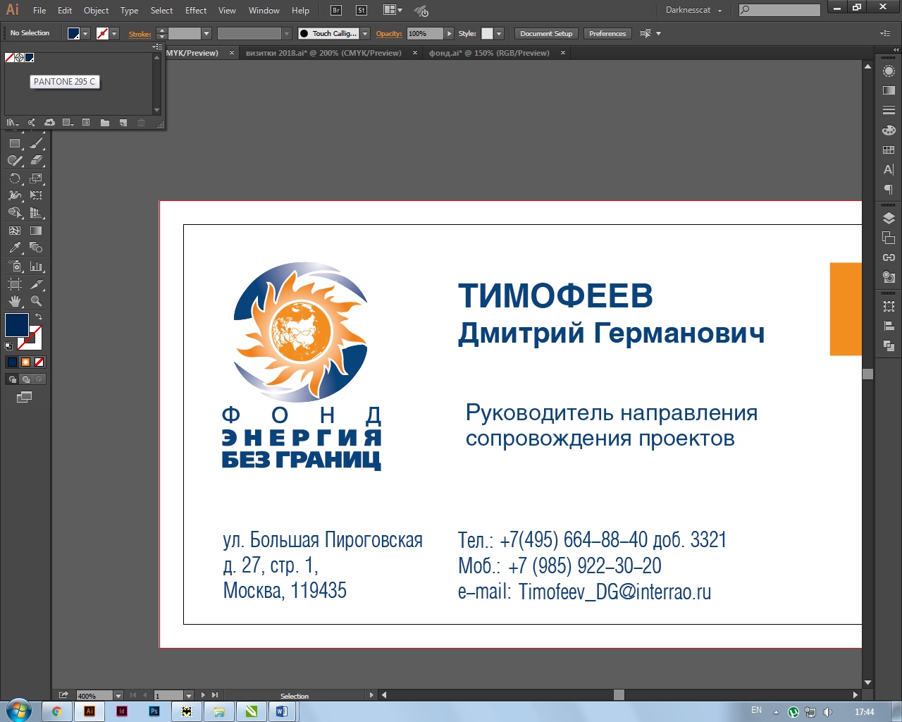Open the Object menu
Viewport: 902px width, 722px height.
(x=96, y=11)
